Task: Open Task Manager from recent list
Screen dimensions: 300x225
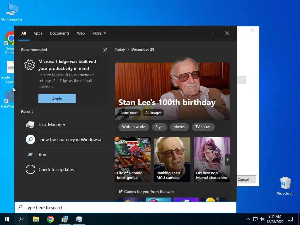Action: click(x=64, y=125)
